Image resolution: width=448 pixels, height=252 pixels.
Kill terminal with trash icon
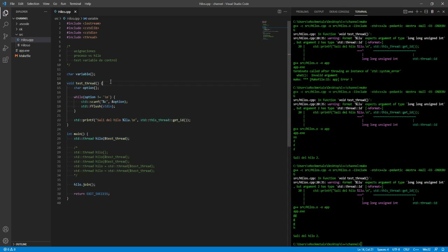point(432,12)
